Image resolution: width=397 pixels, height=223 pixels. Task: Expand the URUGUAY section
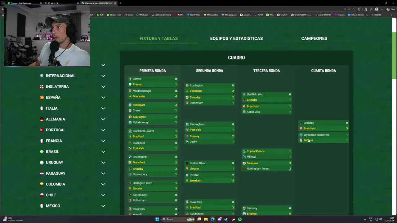[73, 162]
